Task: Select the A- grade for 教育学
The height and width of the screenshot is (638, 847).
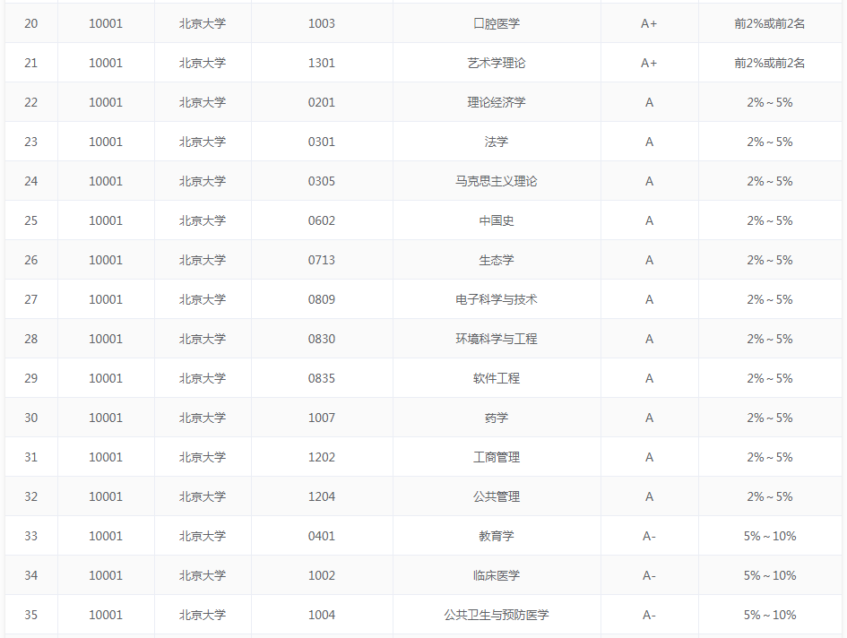Action: (x=649, y=537)
